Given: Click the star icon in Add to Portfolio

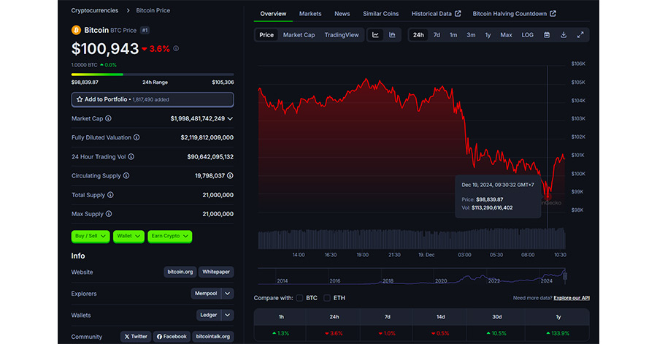Looking at the screenshot, I should pyautogui.click(x=80, y=99).
